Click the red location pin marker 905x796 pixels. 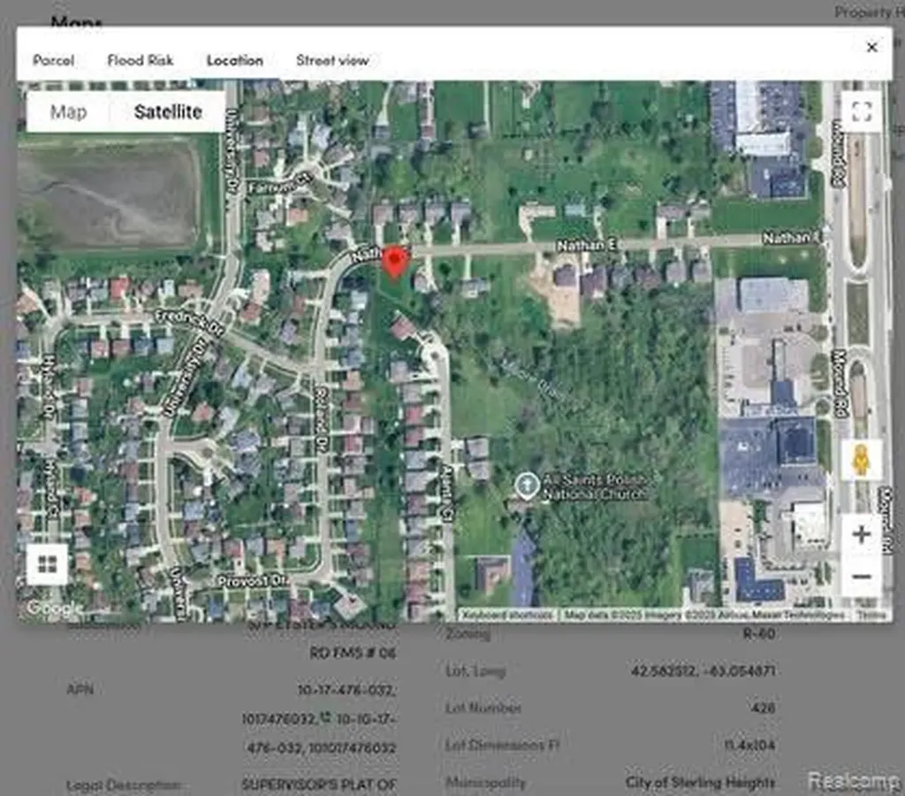(395, 263)
